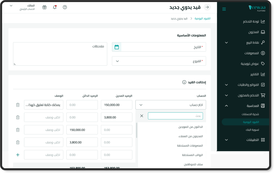274x173 pixels.
Task: Open the date picker calendar icon
Action: point(117,47)
